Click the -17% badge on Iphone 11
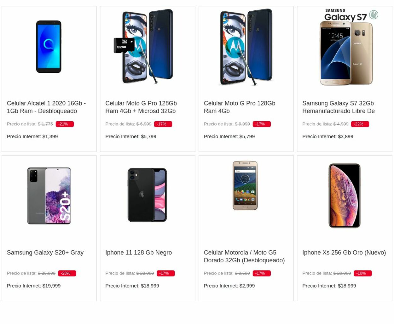 tap(164, 273)
